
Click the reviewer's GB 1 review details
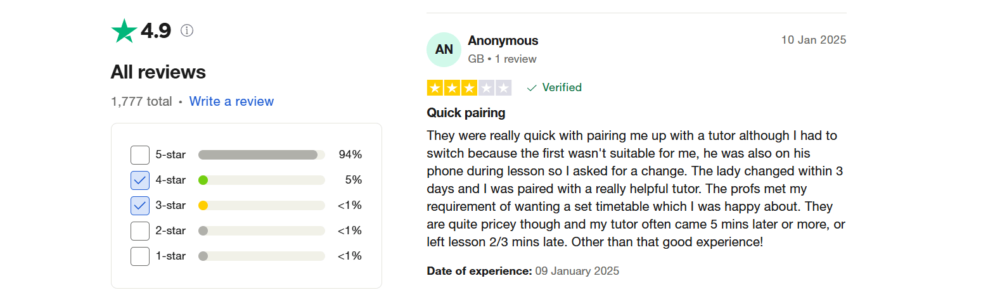coord(502,59)
